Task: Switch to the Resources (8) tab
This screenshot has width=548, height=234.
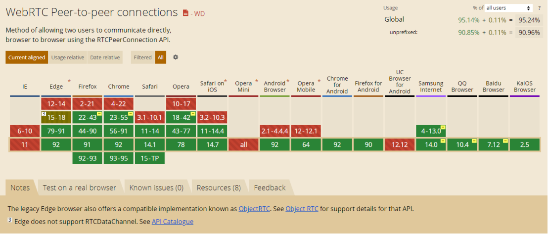Action: [219, 188]
